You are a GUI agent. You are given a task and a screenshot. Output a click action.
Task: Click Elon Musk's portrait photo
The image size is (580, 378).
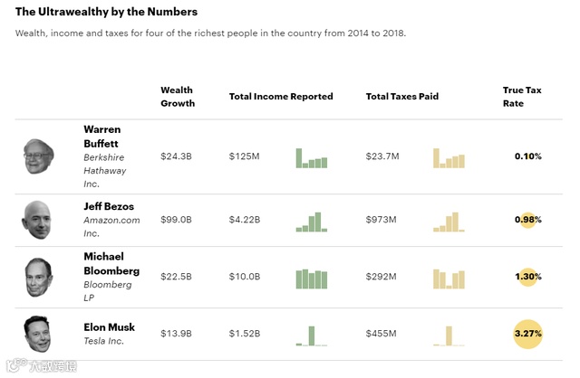[x=39, y=334]
